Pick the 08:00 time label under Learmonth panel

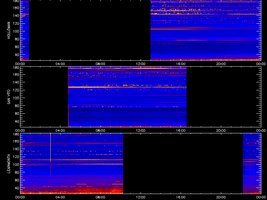(x=100, y=197)
